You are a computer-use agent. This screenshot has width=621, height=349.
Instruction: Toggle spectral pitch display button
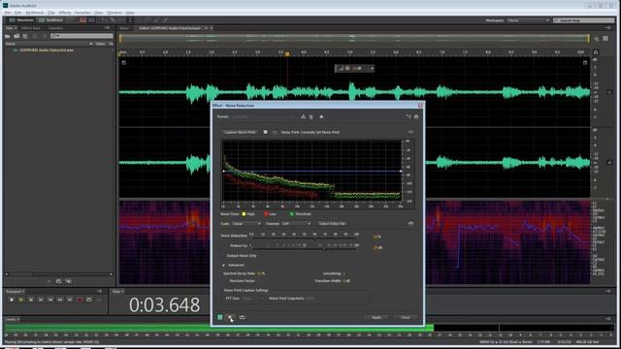coord(91,19)
